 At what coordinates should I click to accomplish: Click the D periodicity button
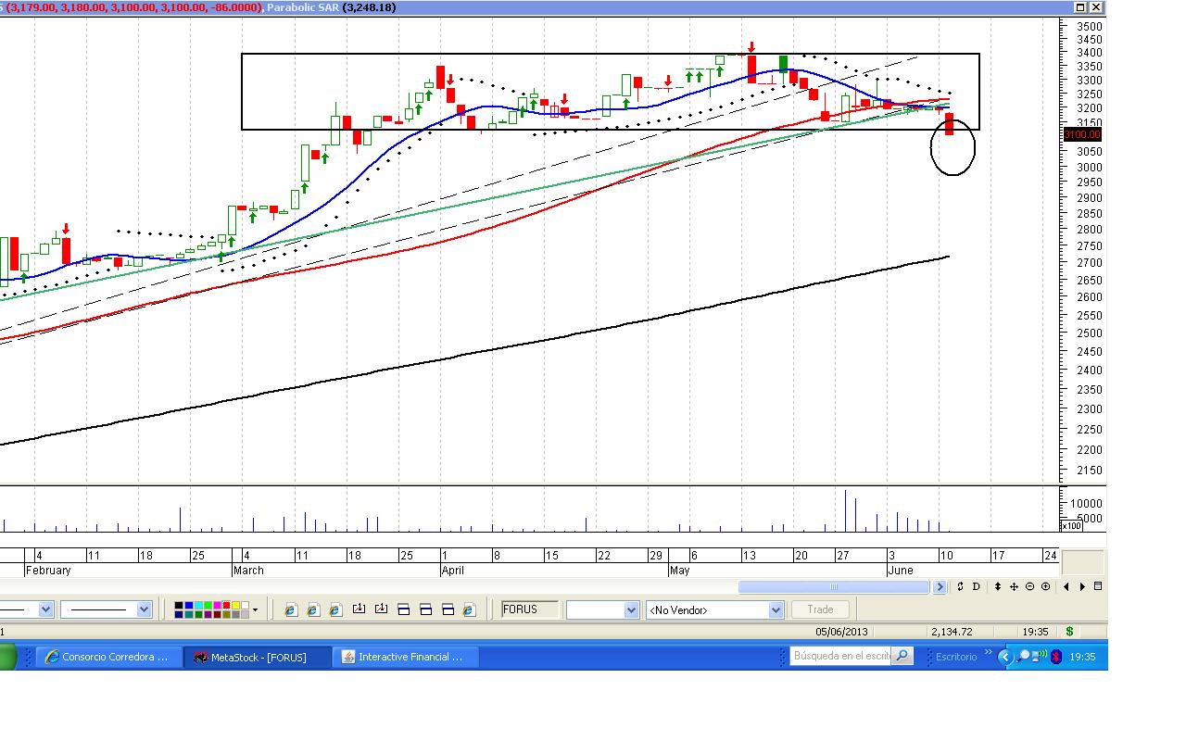point(977,586)
